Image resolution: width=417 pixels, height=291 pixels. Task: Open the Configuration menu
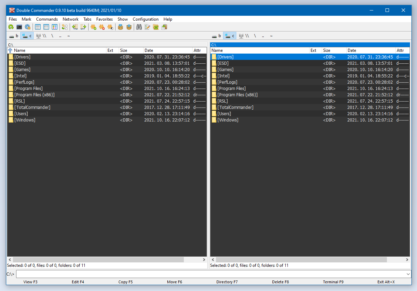[145, 19]
